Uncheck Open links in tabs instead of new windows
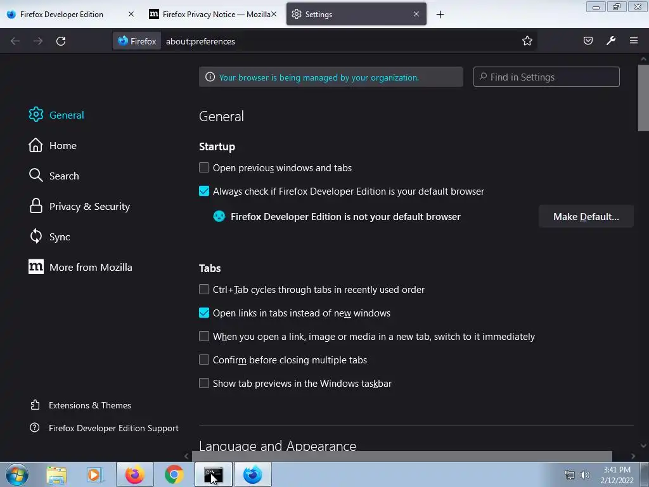The width and height of the screenshot is (649, 487). pos(204,313)
